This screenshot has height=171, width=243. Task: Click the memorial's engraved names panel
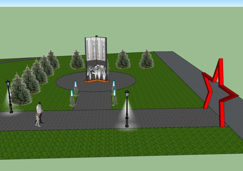(x=96, y=50)
